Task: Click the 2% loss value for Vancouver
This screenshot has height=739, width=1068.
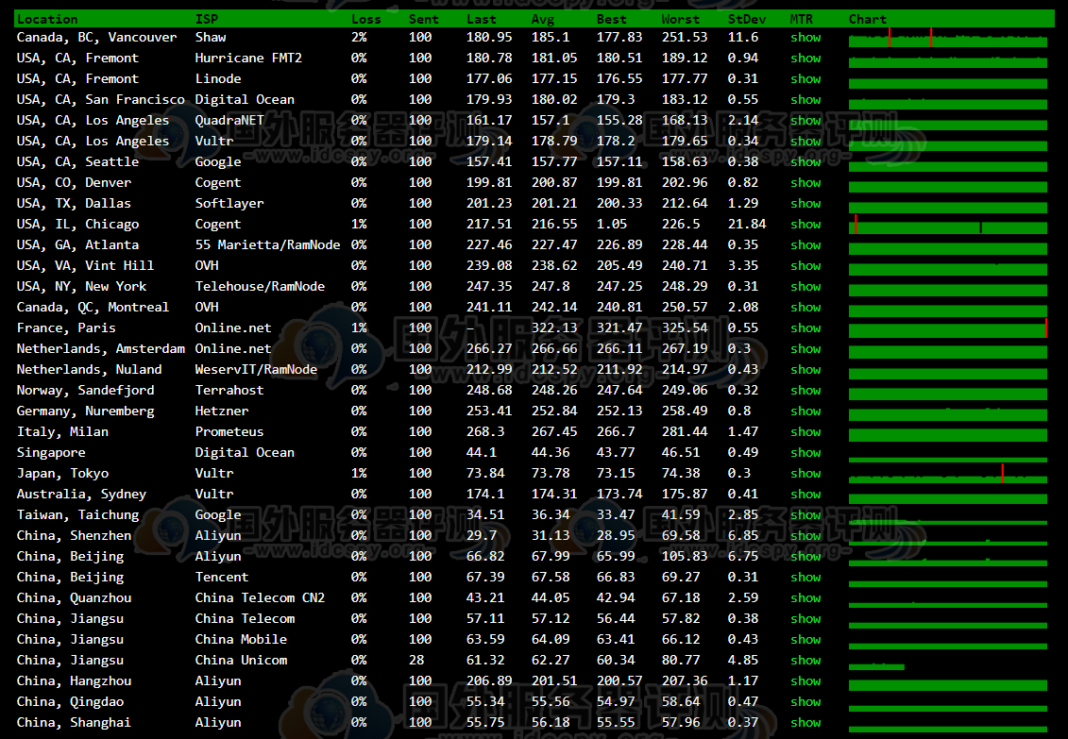Action: 359,38
